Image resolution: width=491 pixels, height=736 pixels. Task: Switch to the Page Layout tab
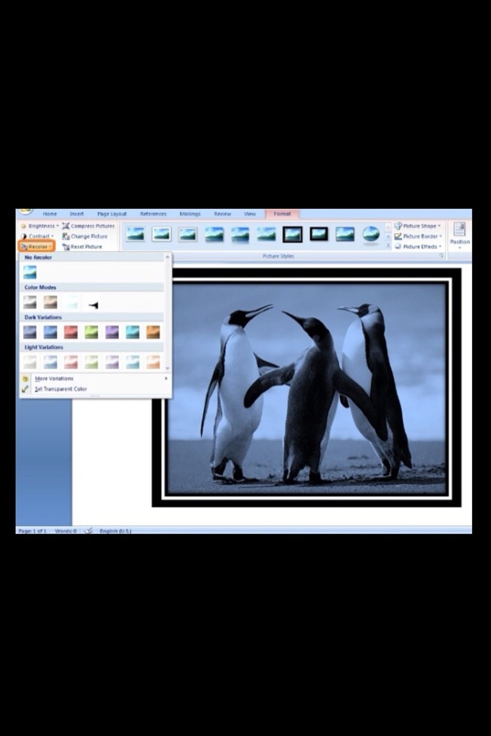pyautogui.click(x=112, y=214)
